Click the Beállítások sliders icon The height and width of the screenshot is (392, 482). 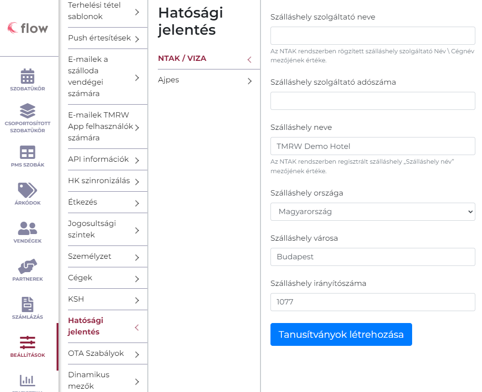click(28, 342)
